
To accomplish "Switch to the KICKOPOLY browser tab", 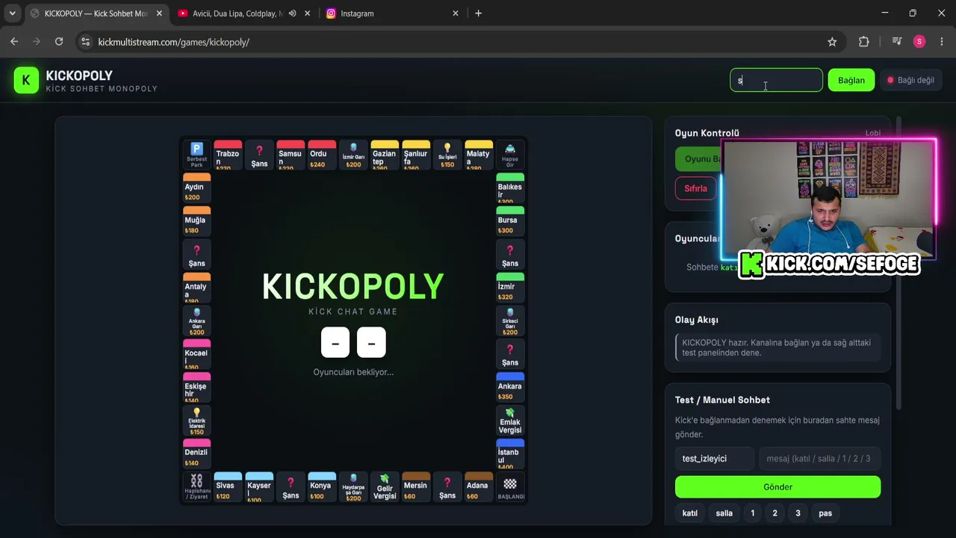I will click(96, 13).
